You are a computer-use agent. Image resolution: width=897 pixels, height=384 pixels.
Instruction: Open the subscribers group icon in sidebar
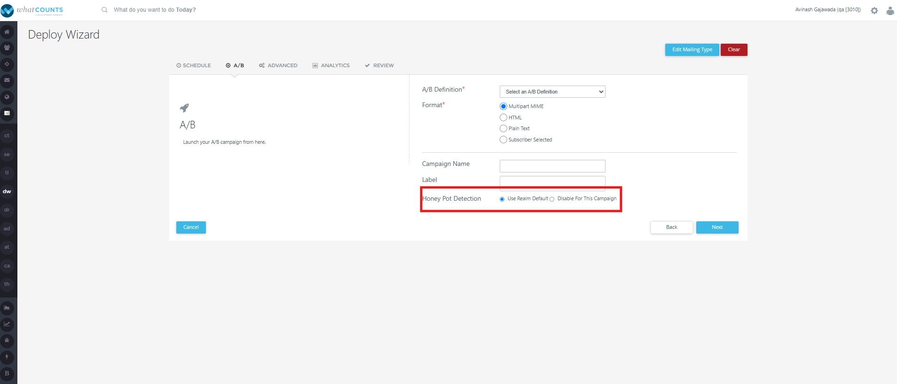pos(7,48)
